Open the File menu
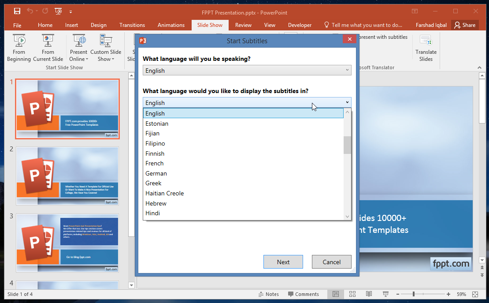This screenshot has width=489, height=303. point(17,25)
